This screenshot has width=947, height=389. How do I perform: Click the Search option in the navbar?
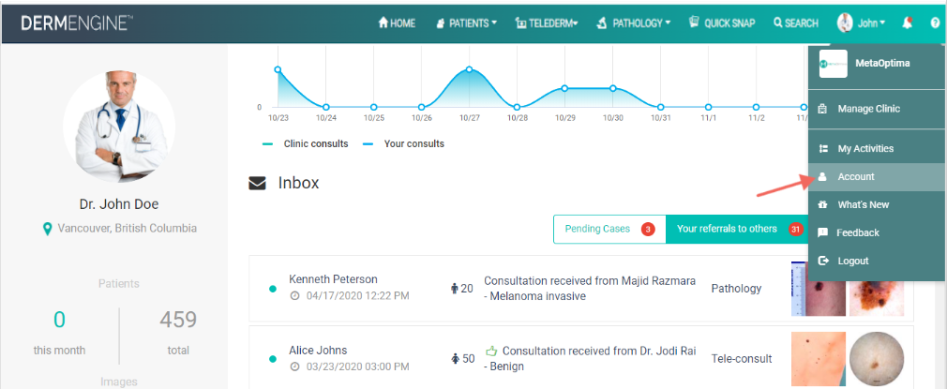796,23
